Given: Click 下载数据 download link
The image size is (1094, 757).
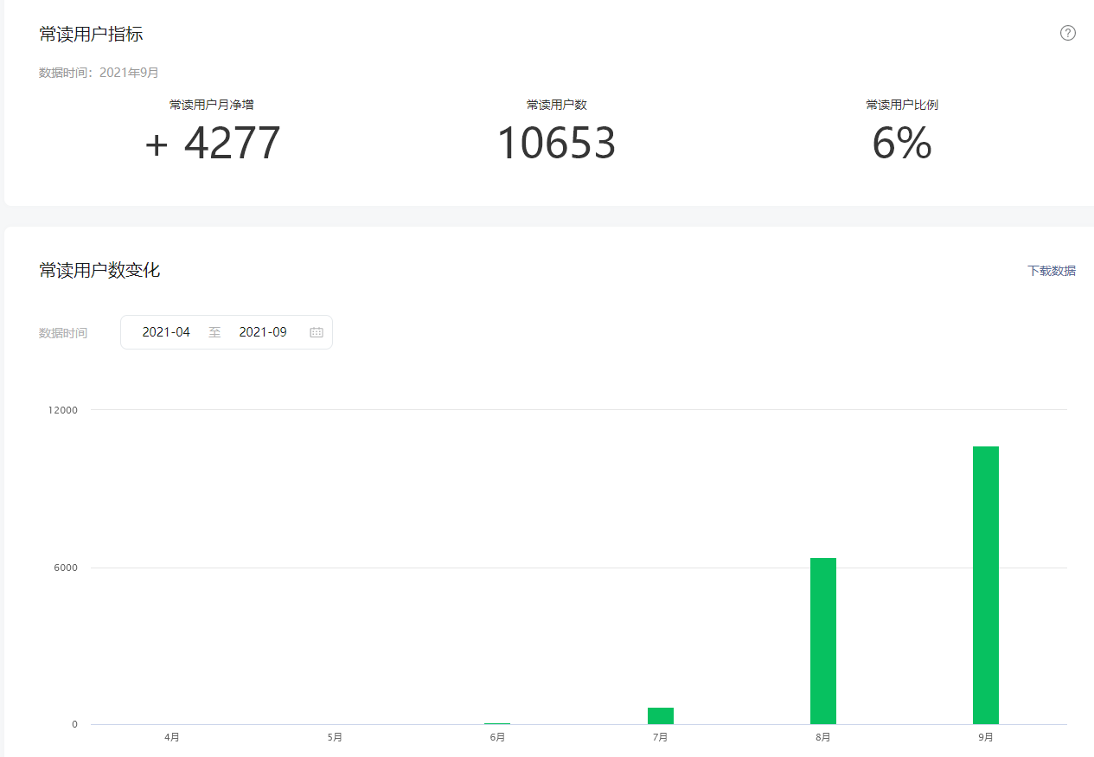Looking at the screenshot, I should pos(1052,271).
